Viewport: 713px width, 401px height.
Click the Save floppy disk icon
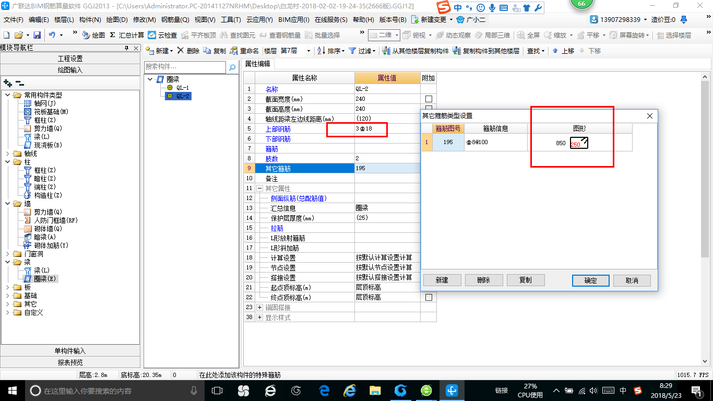[x=37, y=35]
